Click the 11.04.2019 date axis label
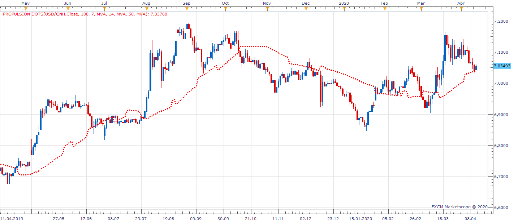Screen dimensions: 514x223 (11, 219)
